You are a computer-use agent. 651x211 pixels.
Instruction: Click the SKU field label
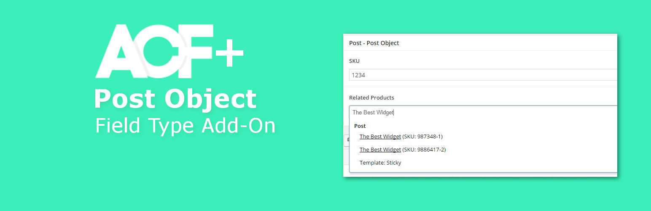[x=354, y=61]
